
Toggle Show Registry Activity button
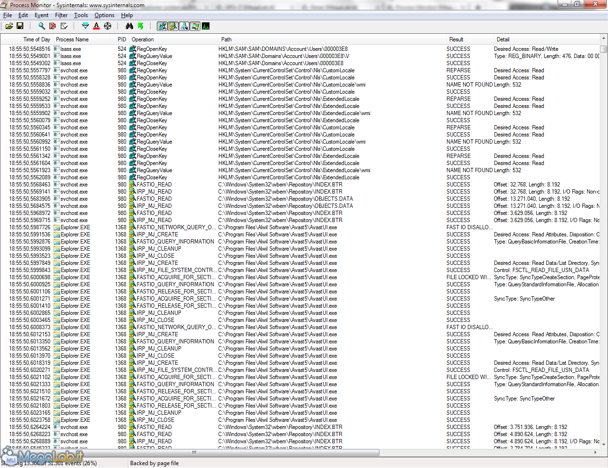[162, 26]
